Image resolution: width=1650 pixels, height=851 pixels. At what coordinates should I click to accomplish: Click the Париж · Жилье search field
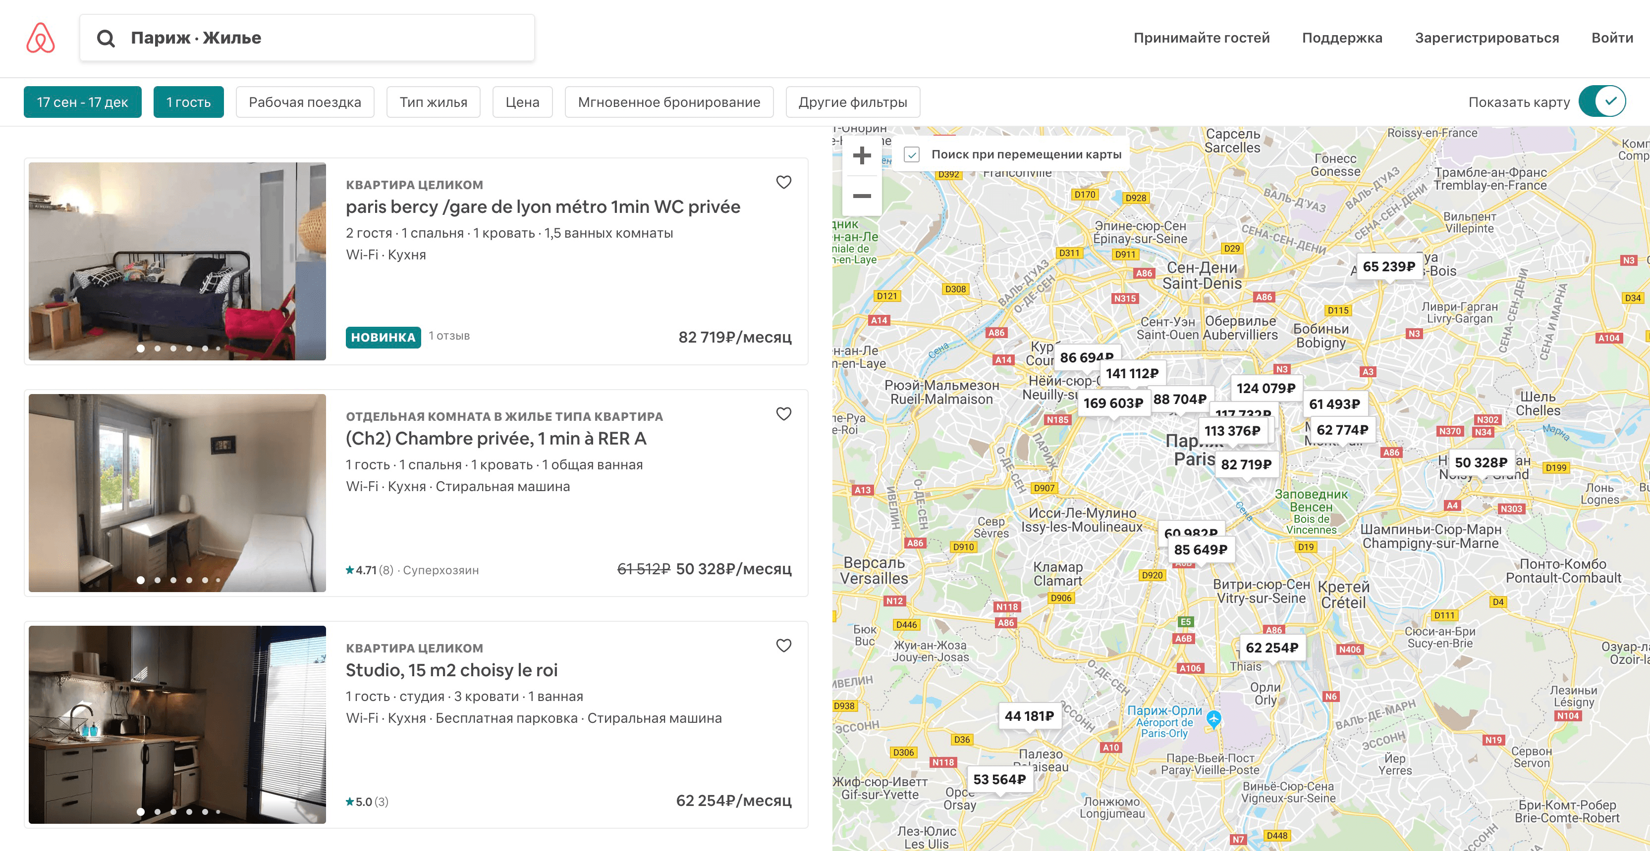pyautogui.click(x=307, y=38)
